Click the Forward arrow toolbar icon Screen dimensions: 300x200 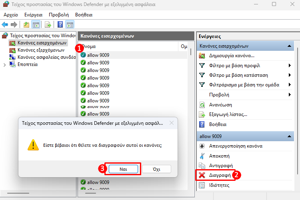[14, 24]
